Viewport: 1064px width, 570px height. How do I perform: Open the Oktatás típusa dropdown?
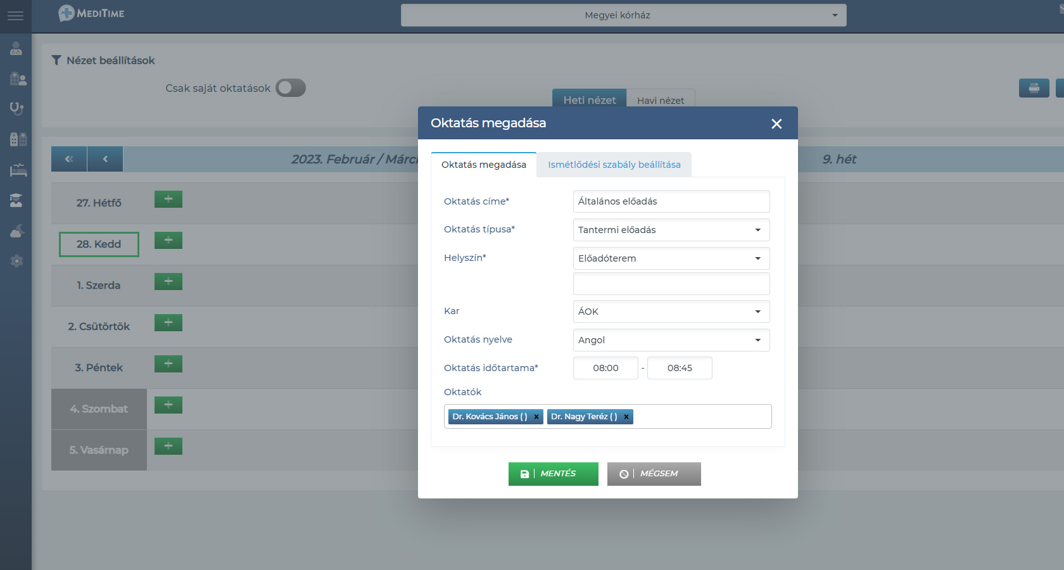pyautogui.click(x=671, y=230)
